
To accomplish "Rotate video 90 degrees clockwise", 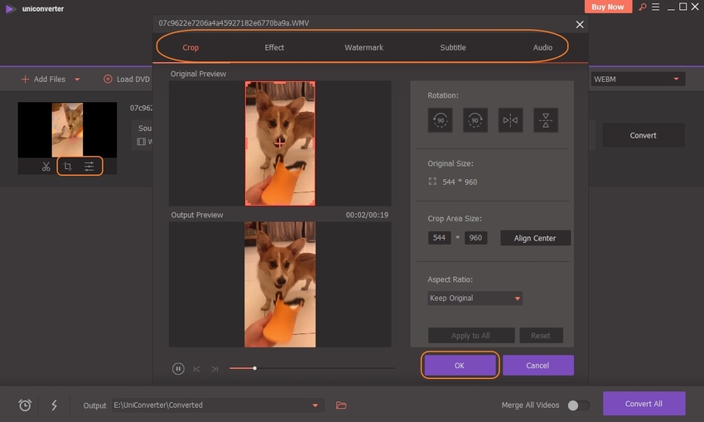I will pyautogui.click(x=475, y=120).
